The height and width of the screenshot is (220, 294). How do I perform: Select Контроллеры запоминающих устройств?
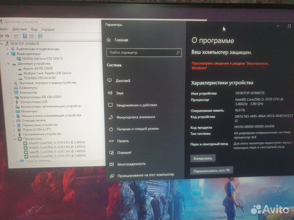point(51,106)
